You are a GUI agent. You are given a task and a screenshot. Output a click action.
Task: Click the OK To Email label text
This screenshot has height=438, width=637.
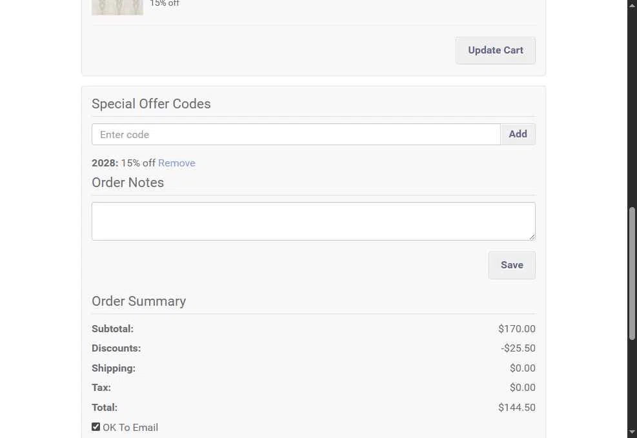tap(130, 428)
